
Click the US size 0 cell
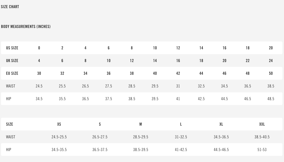tap(39, 48)
